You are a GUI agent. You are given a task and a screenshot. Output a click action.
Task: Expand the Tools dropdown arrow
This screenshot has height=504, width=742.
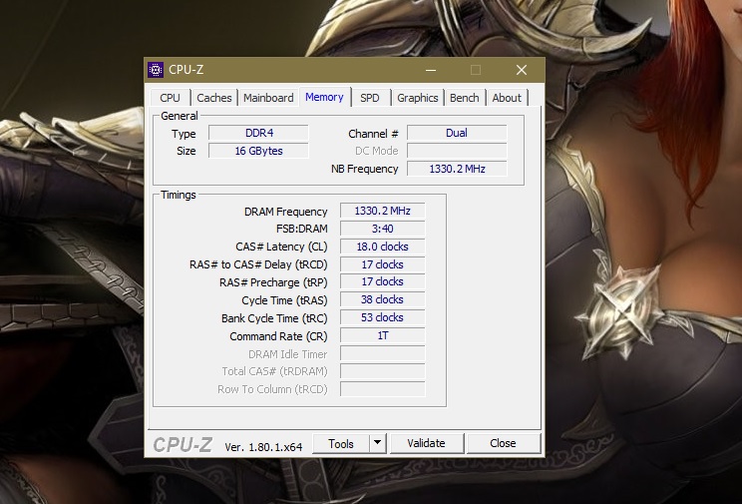(377, 443)
